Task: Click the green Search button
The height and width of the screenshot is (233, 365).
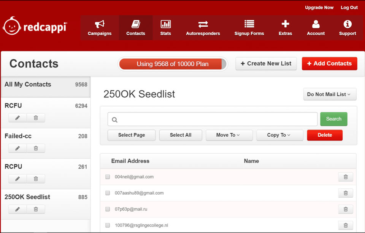Action: click(x=333, y=119)
